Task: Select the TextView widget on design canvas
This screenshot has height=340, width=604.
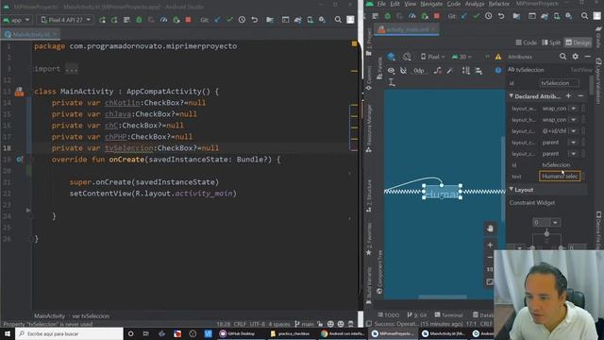Action: tap(443, 192)
